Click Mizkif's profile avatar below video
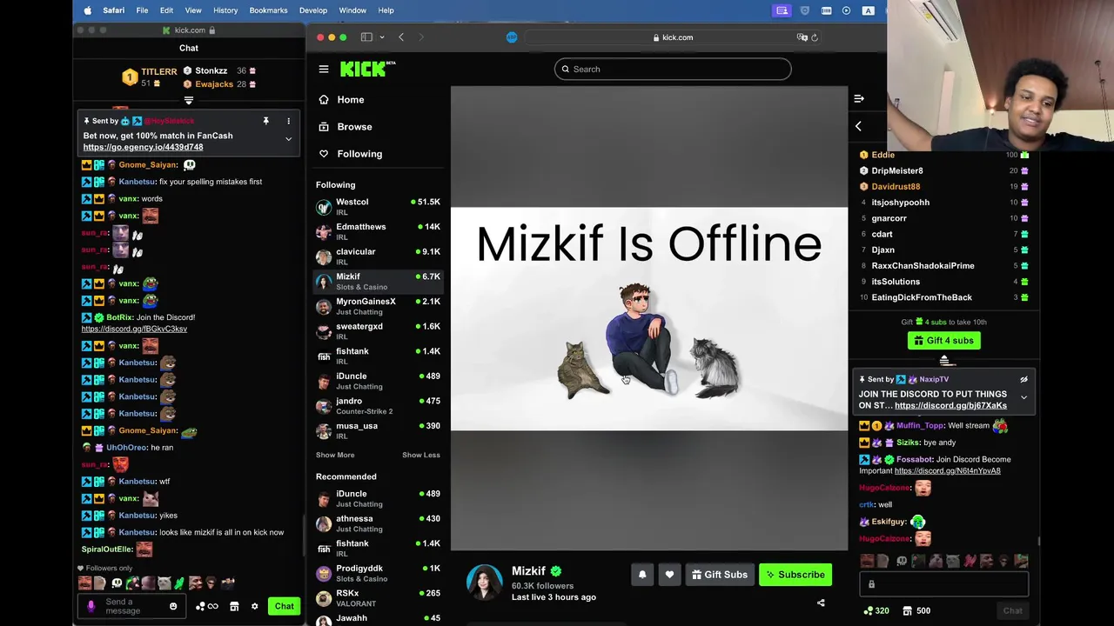Viewport: 1114px width, 626px height. pos(485,583)
